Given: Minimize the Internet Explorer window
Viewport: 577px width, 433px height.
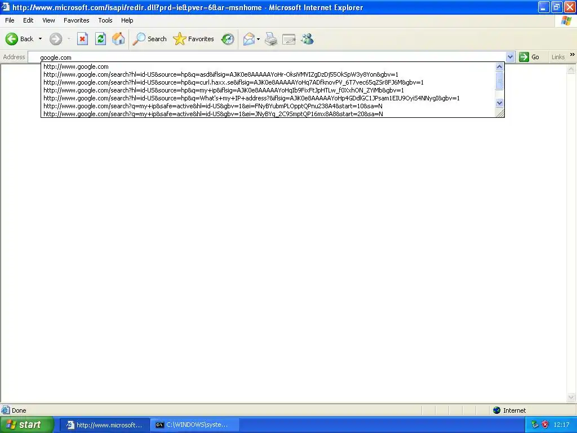Looking at the screenshot, I should click(544, 7).
